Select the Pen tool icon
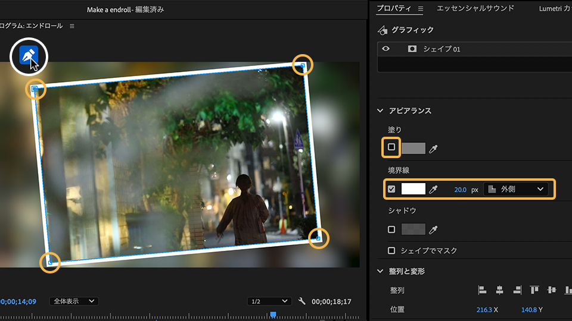Screen dimensions: 572x321 point(29,55)
